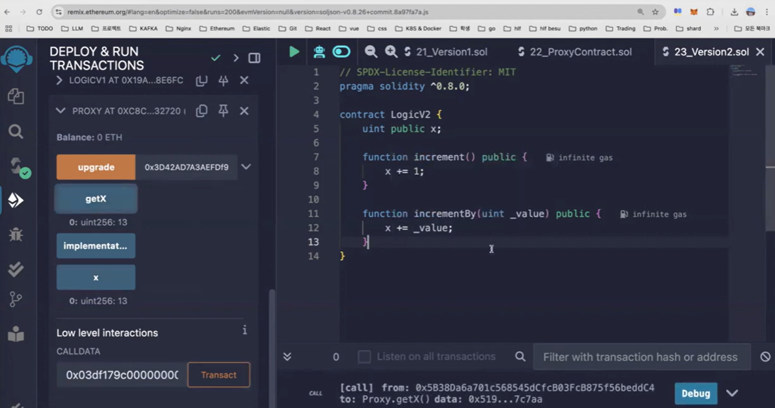This screenshot has height=408, width=775.
Task: Focus the transaction hash filter field
Action: click(x=641, y=356)
